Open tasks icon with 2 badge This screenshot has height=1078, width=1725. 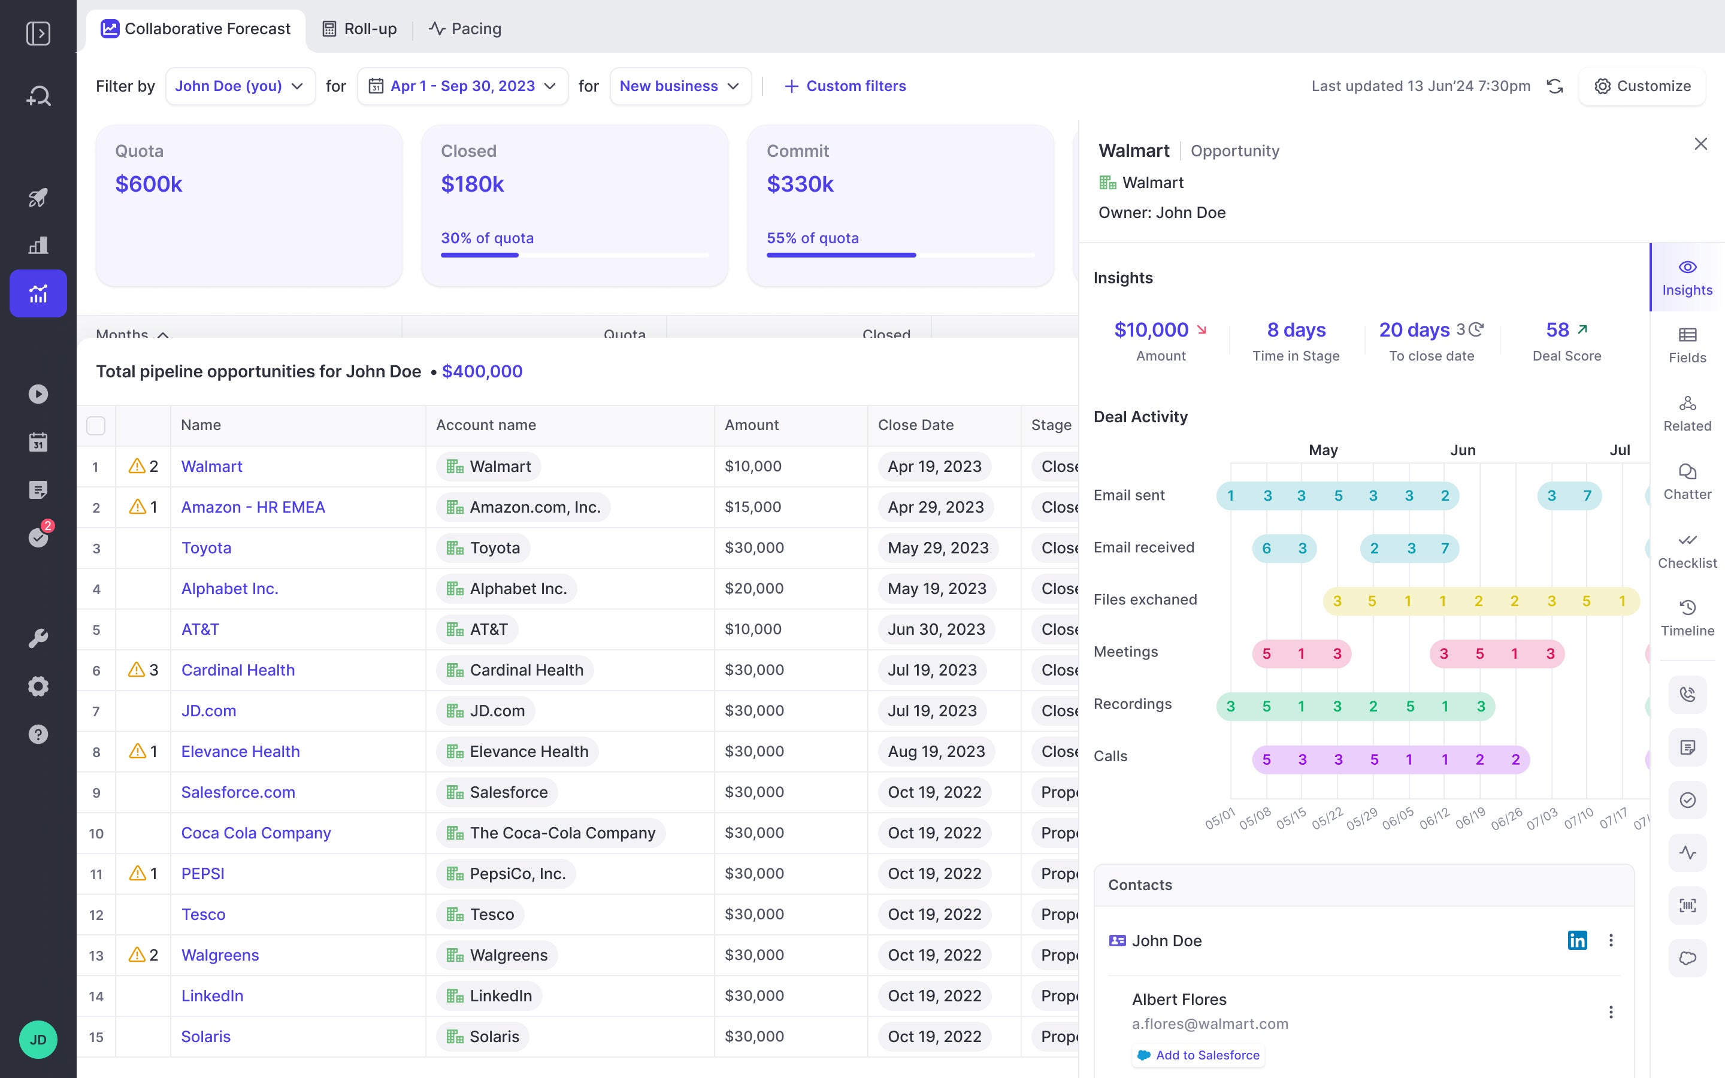tap(38, 537)
